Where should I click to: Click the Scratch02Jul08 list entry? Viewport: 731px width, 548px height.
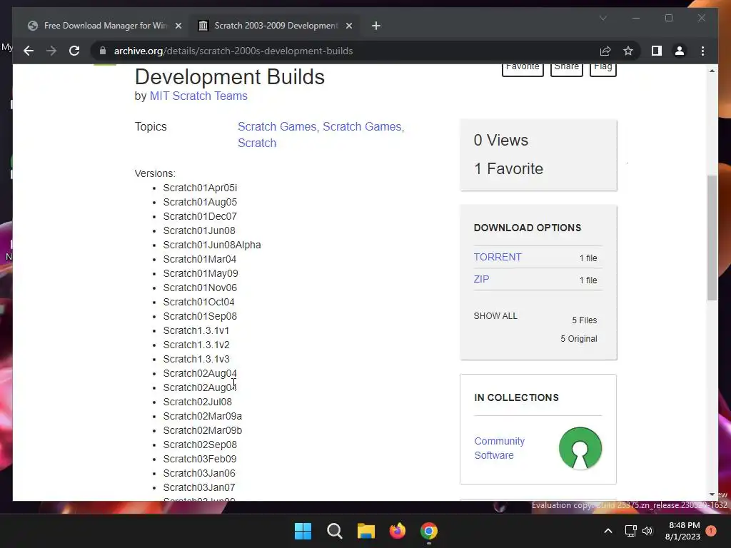(x=197, y=402)
